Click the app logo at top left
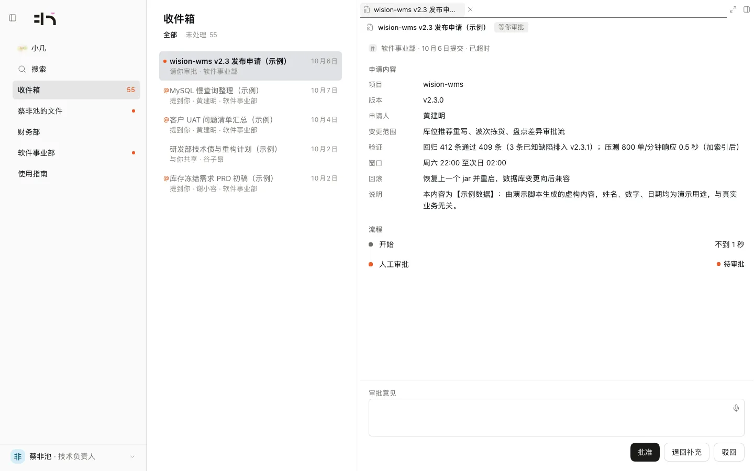Viewport: 754px width, 471px height. (x=45, y=19)
